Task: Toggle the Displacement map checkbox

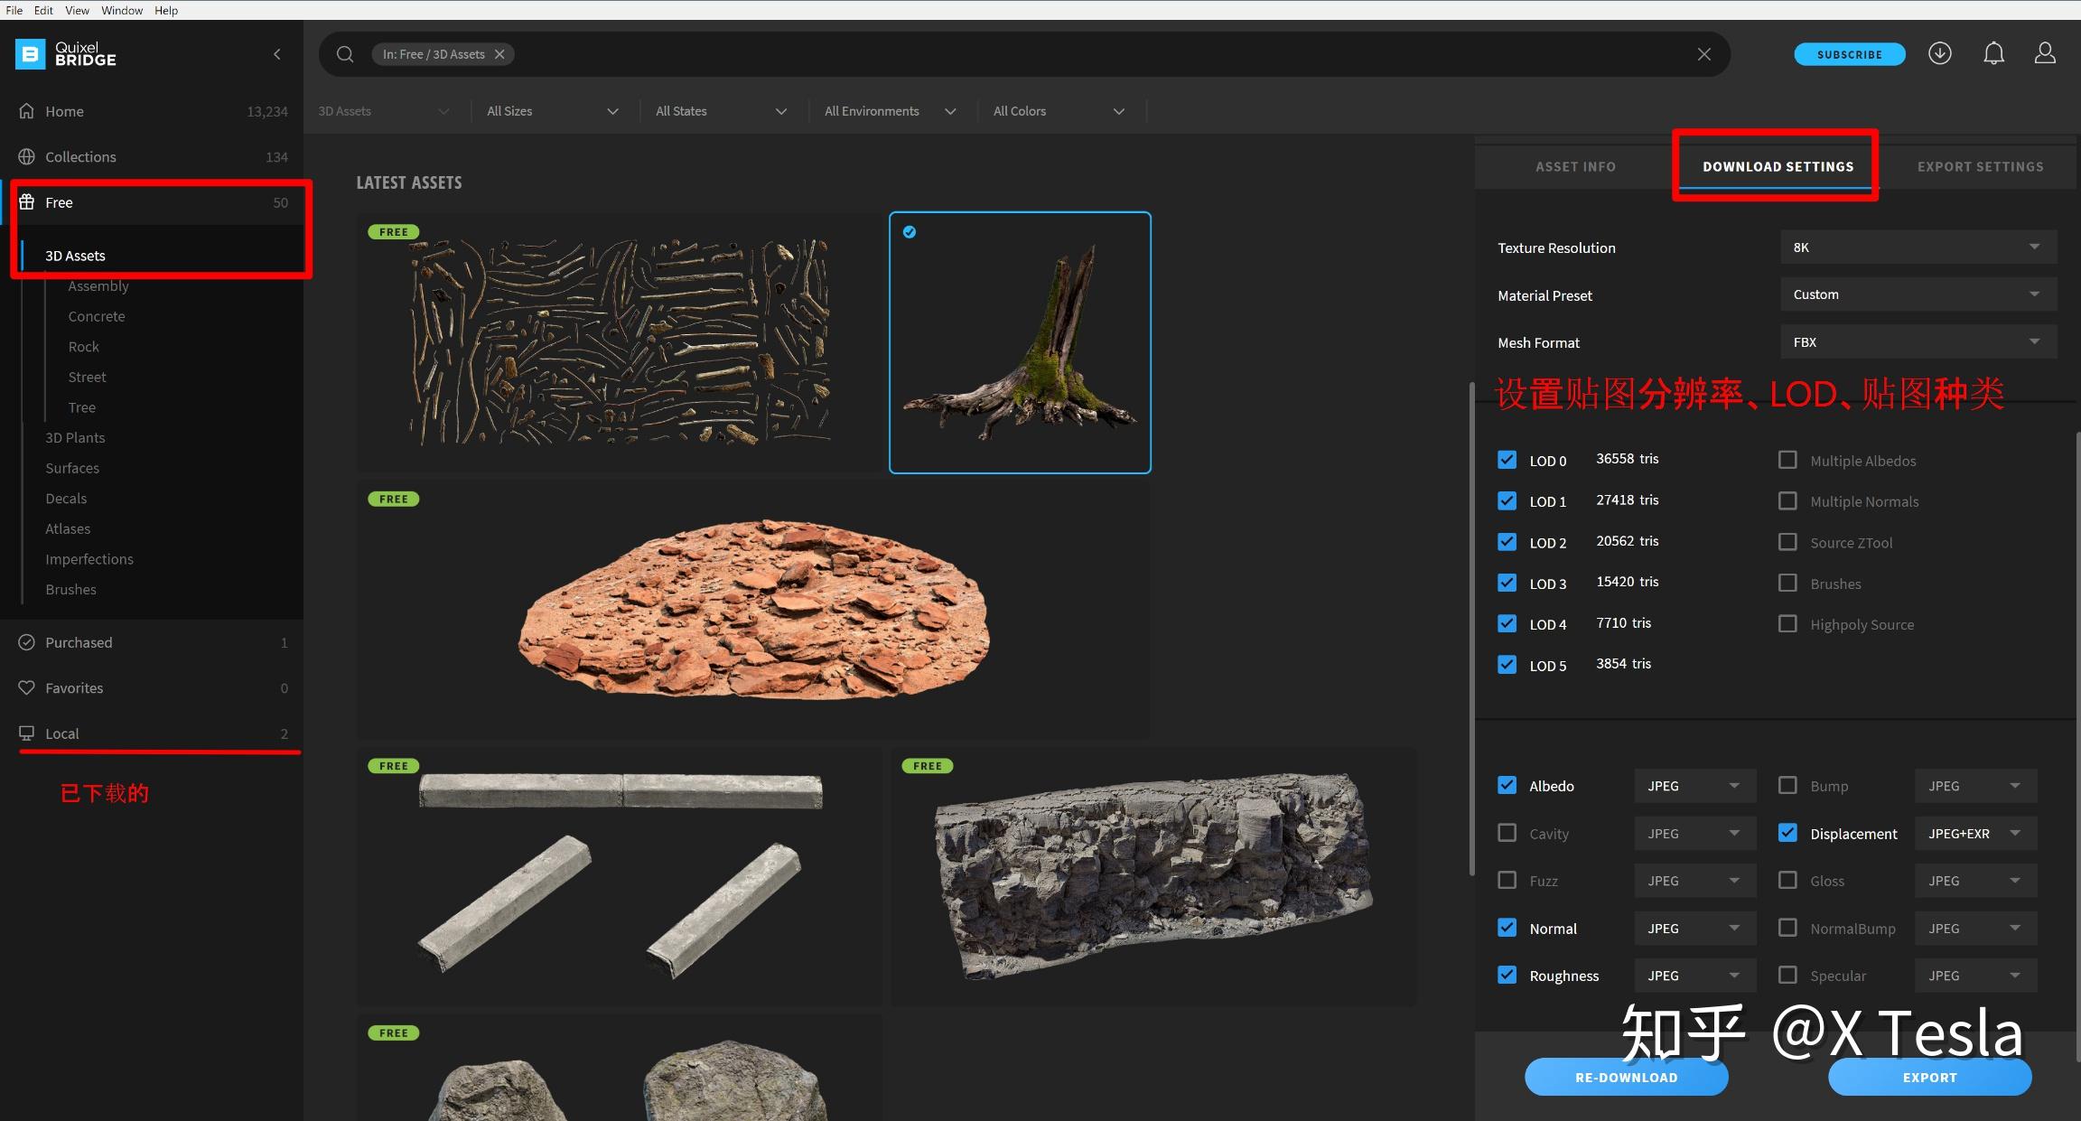Action: click(1787, 833)
